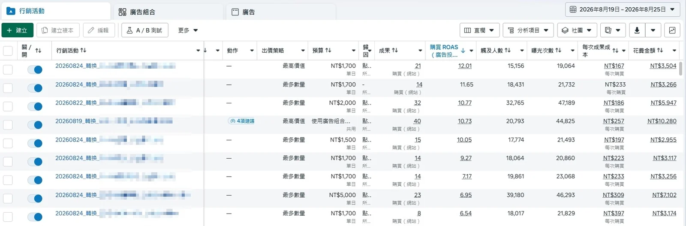Open the arrow next to the download button
The image size is (686, 226).
tap(653, 30)
